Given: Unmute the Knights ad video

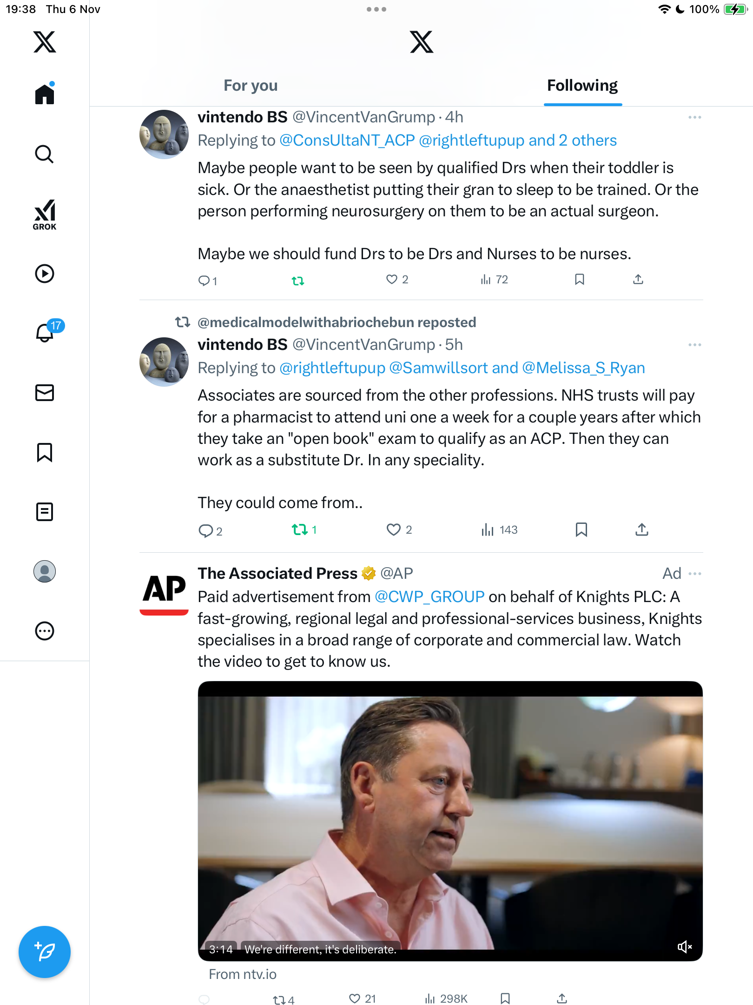Looking at the screenshot, I should click(684, 947).
